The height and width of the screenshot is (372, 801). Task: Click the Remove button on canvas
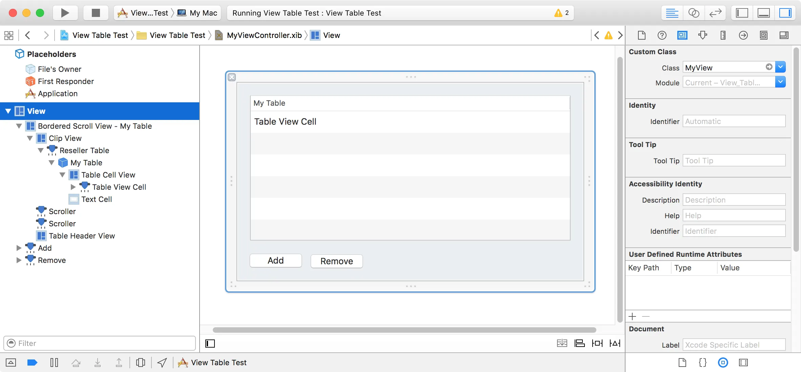point(336,261)
